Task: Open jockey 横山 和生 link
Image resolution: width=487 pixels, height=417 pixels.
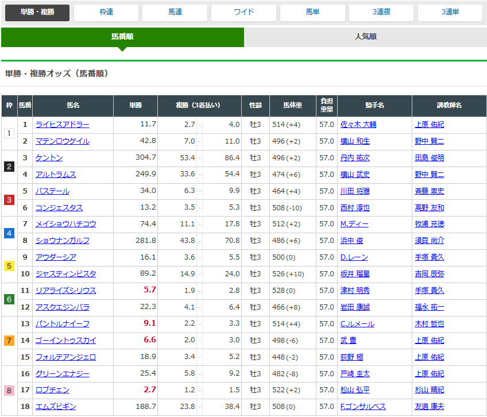Action: click(x=355, y=141)
